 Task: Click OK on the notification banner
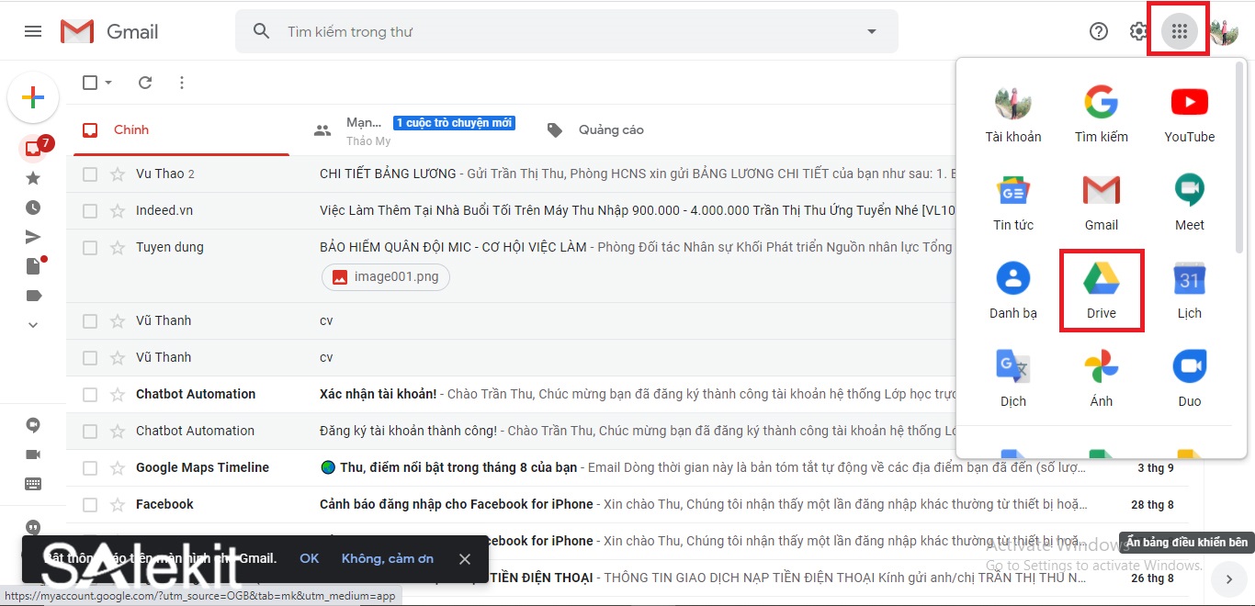click(309, 558)
